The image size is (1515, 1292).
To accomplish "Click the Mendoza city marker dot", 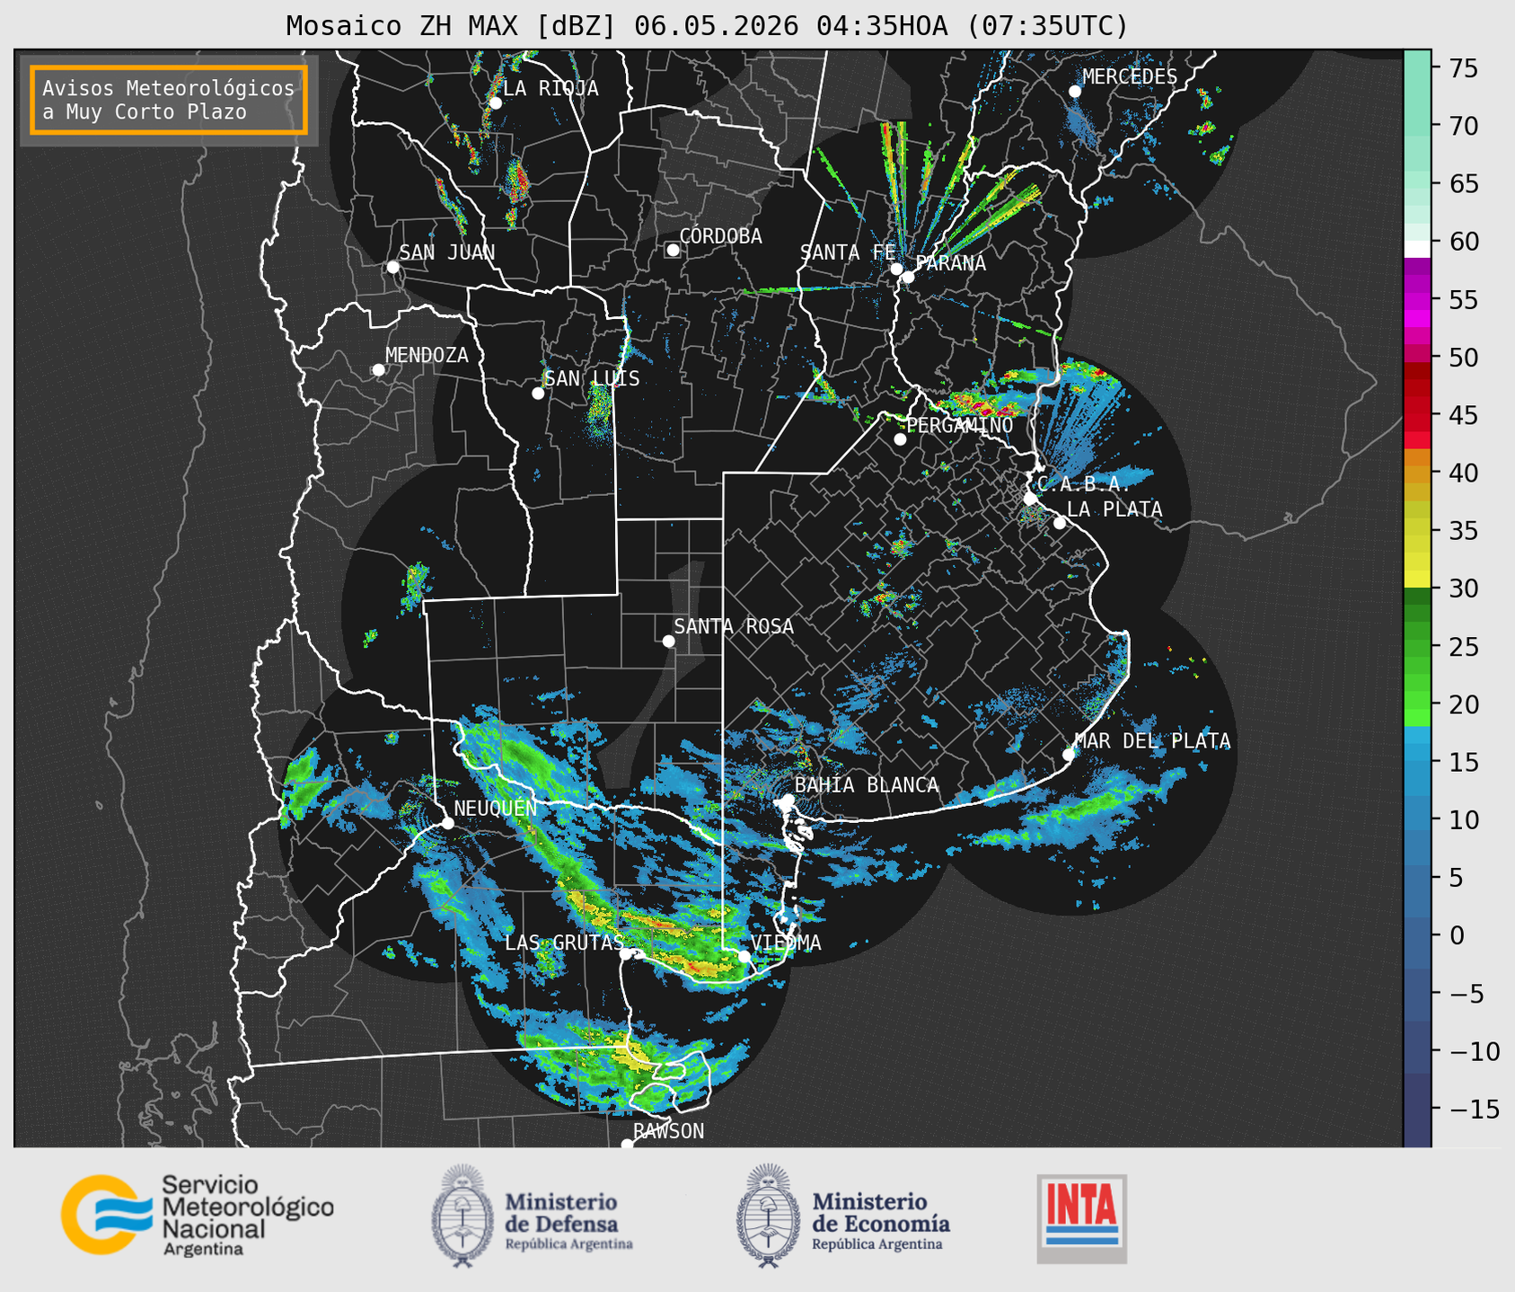I will coord(378,370).
